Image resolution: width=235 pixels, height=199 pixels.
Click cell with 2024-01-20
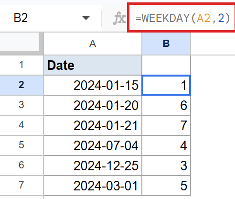coord(93,105)
